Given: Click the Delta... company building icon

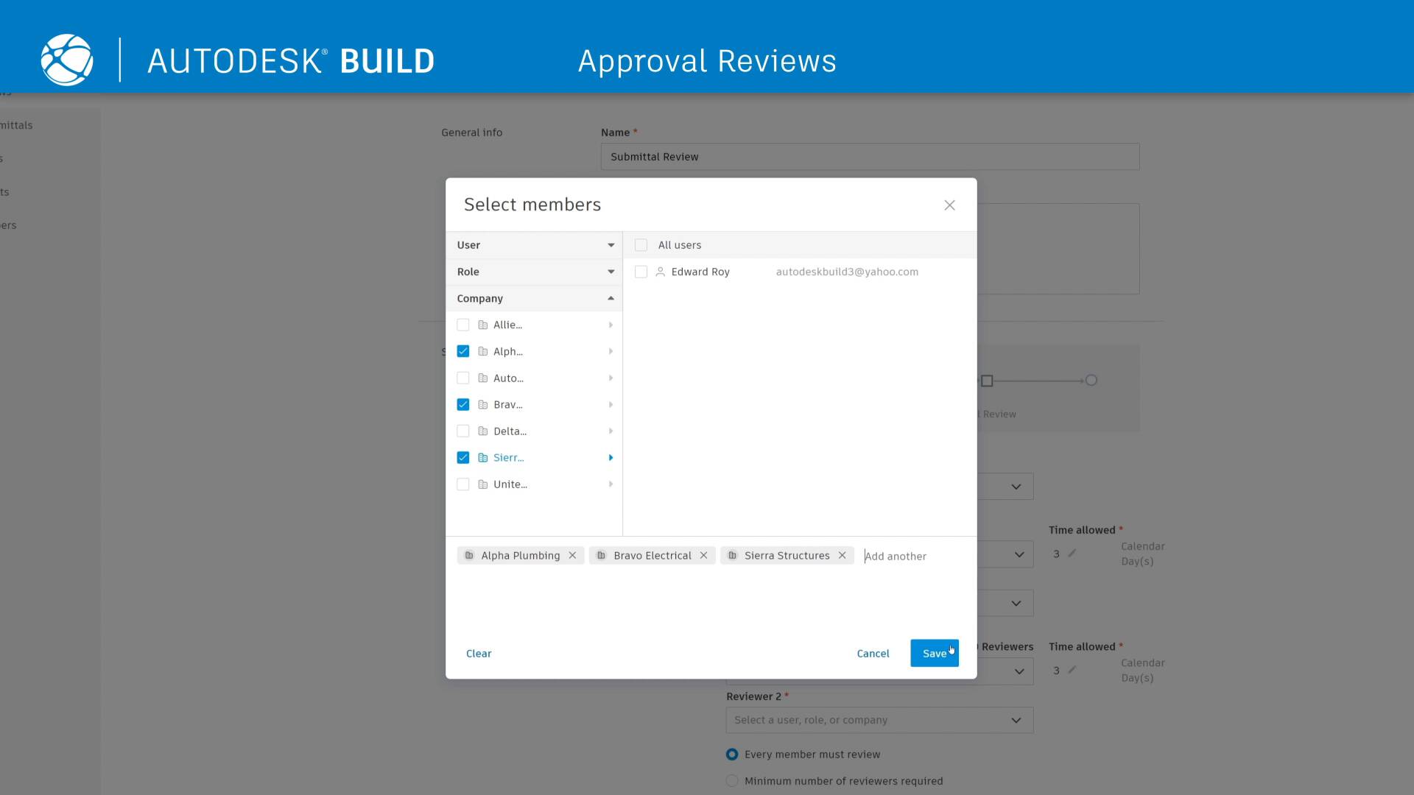Looking at the screenshot, I should click(483, 431).
